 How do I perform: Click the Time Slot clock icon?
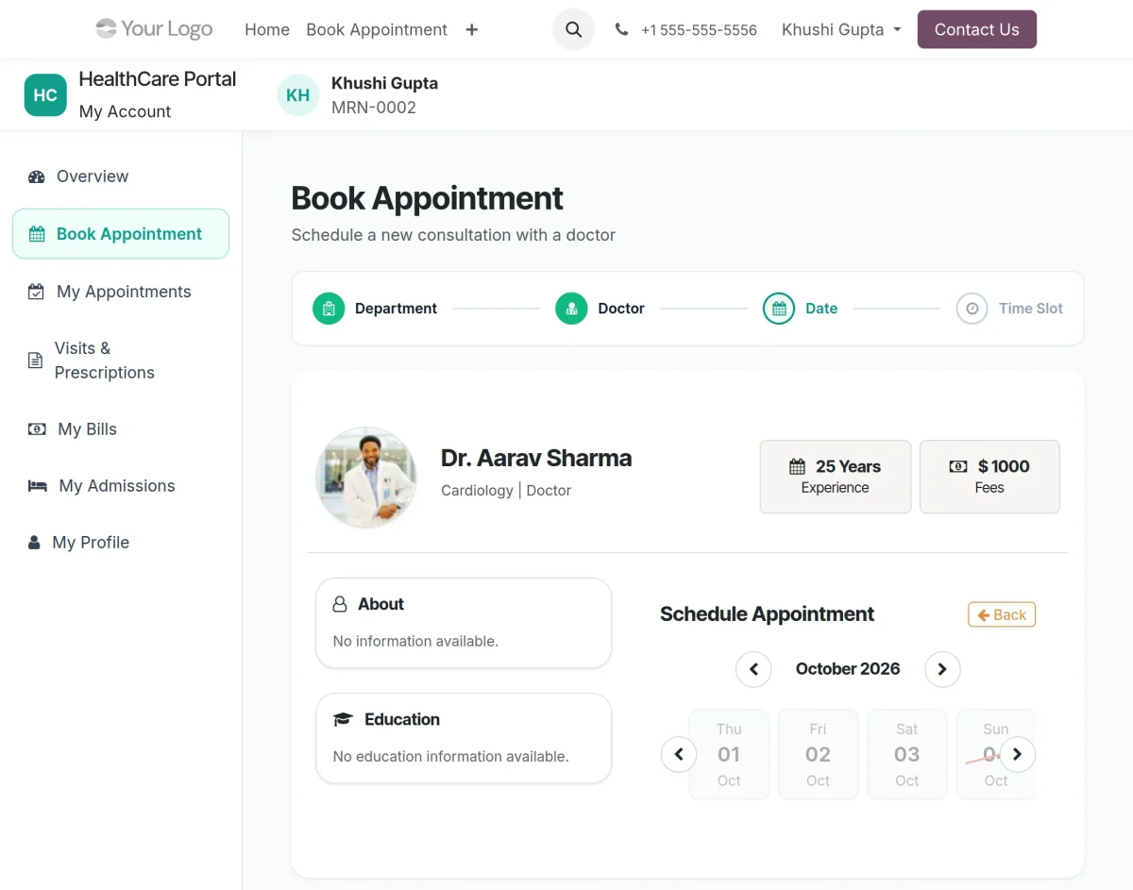(x=972, y=309)
